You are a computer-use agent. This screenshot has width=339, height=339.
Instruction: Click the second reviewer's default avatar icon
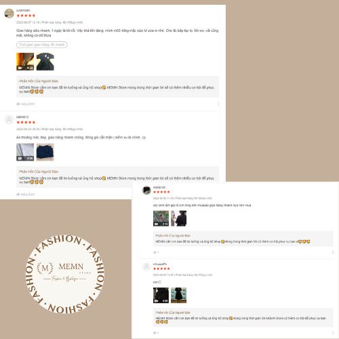tap(9, 119)
